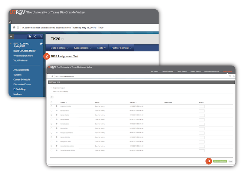The height and width of the screenshot is (179, 242).
Task: Open the TK20 Assignment Test link
Action: coord(64,56)
